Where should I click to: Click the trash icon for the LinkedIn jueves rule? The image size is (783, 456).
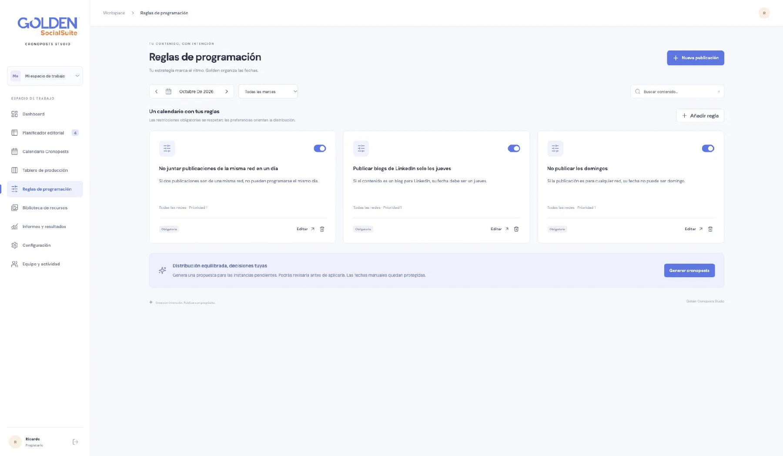pos(516,229)
